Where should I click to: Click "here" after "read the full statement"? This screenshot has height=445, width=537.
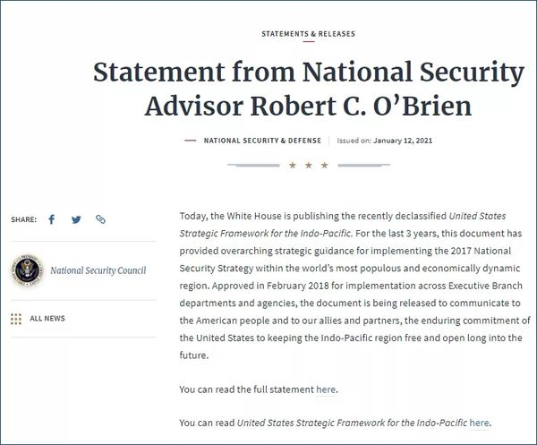[x=327, y=389]
